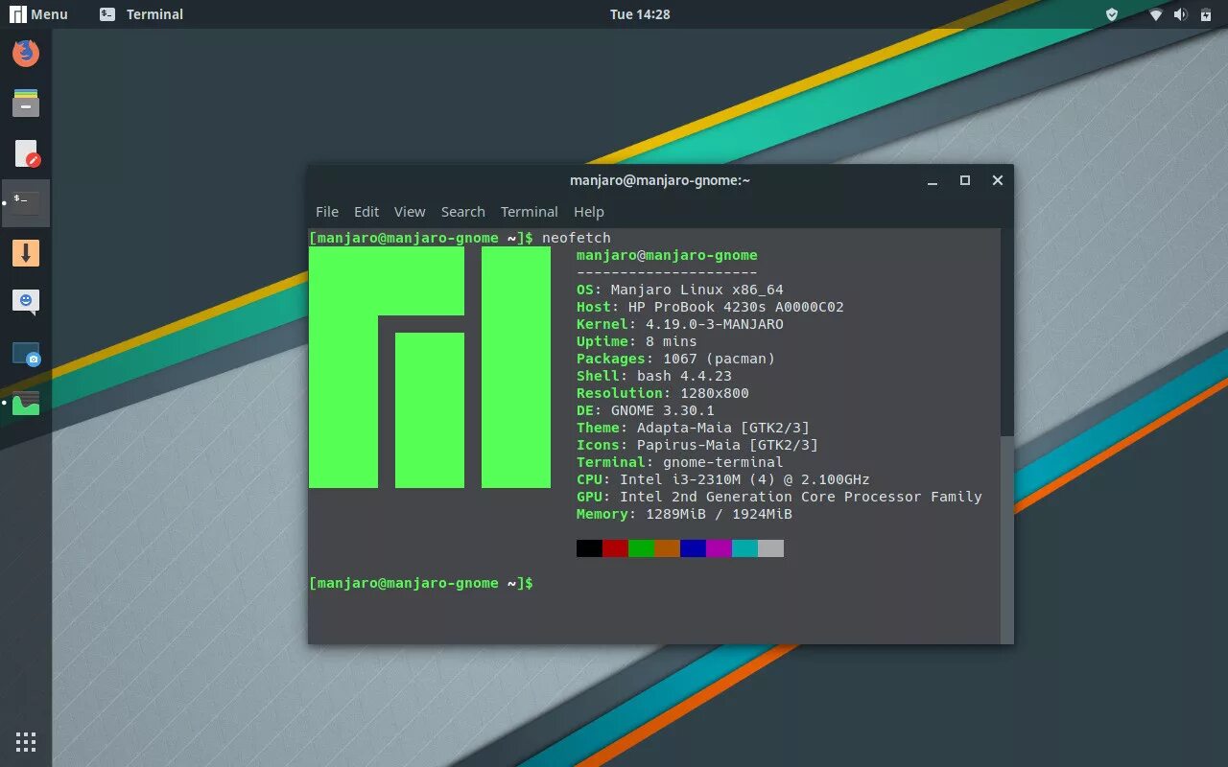
Task: Open the Wi-Fi network indicator
Action: click(x=1156, y=14)
